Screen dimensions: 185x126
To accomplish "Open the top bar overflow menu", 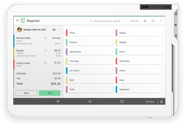I will (x=161, y=21).
